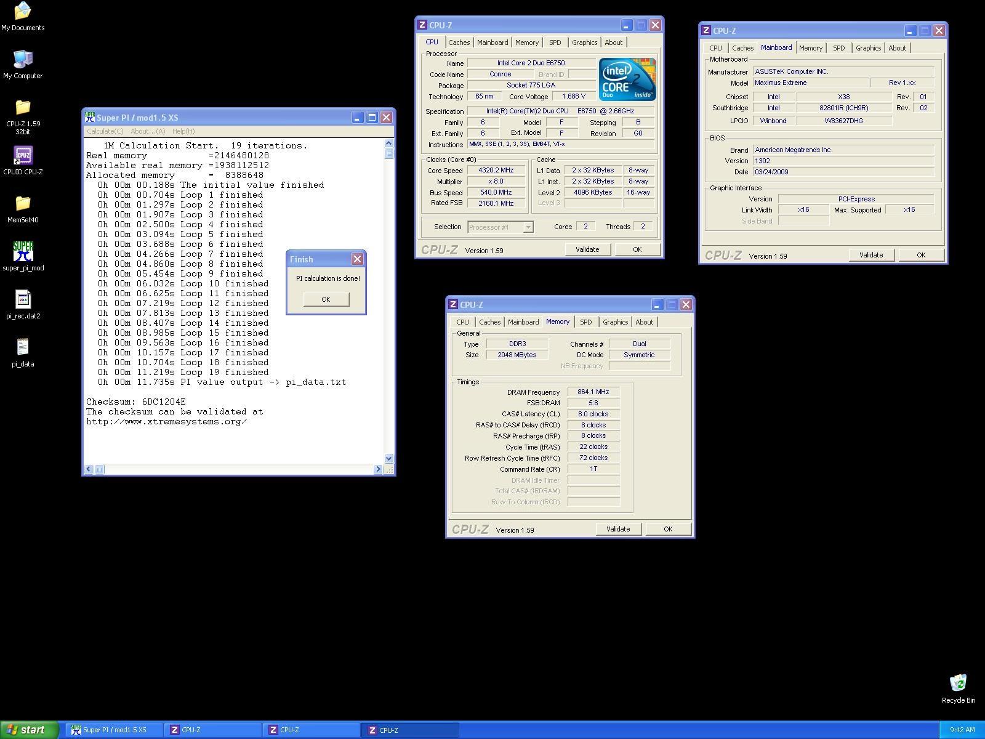Click the Memory window's CPU-Z title icon
985x739 pixels.
452,305
